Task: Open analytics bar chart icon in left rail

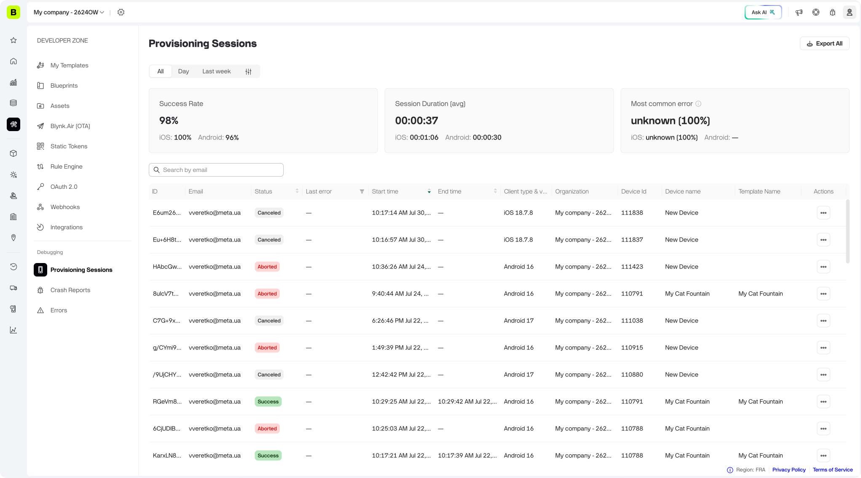Action: [x=13, y=82]
